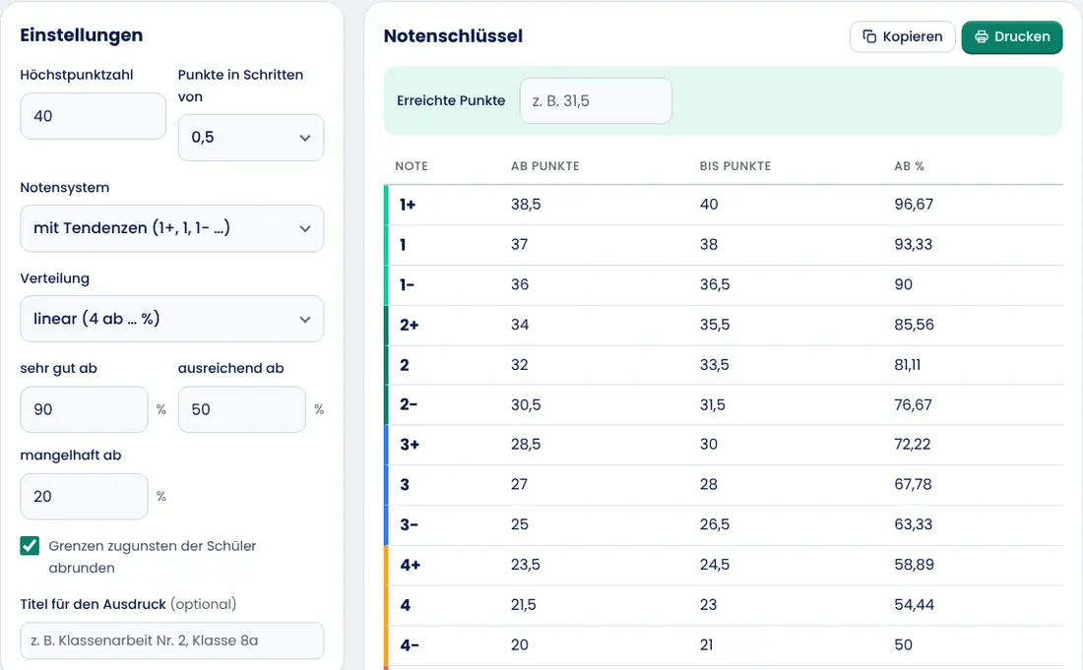Click the Erreichte Punkte input field
The height and width of the screenshot is (670, 1083).
596,100
